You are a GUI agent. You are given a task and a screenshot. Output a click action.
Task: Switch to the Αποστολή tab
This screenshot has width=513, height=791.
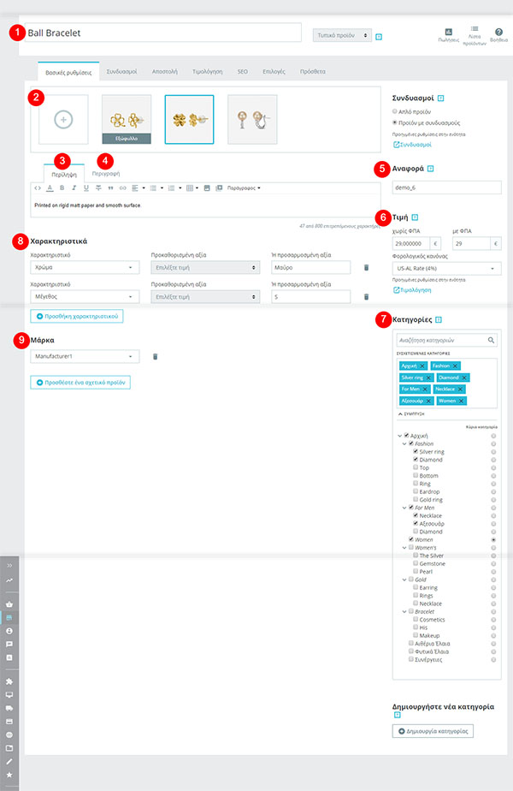click(165, 72)
